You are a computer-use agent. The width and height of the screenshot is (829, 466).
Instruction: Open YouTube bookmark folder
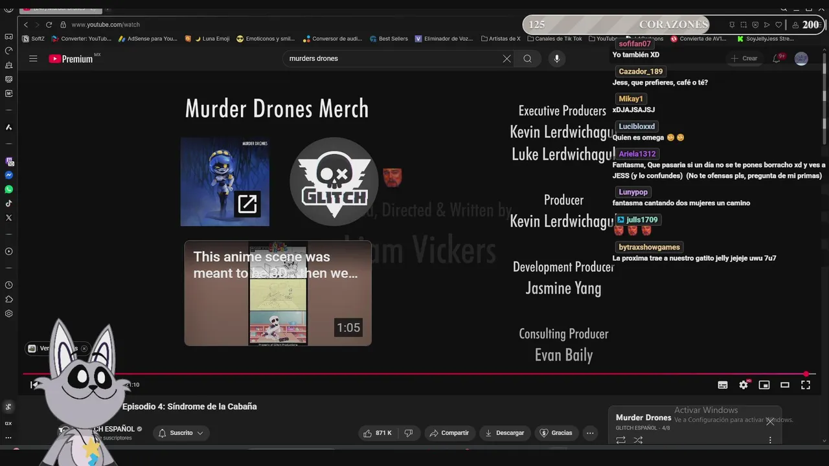coord(603,39)
